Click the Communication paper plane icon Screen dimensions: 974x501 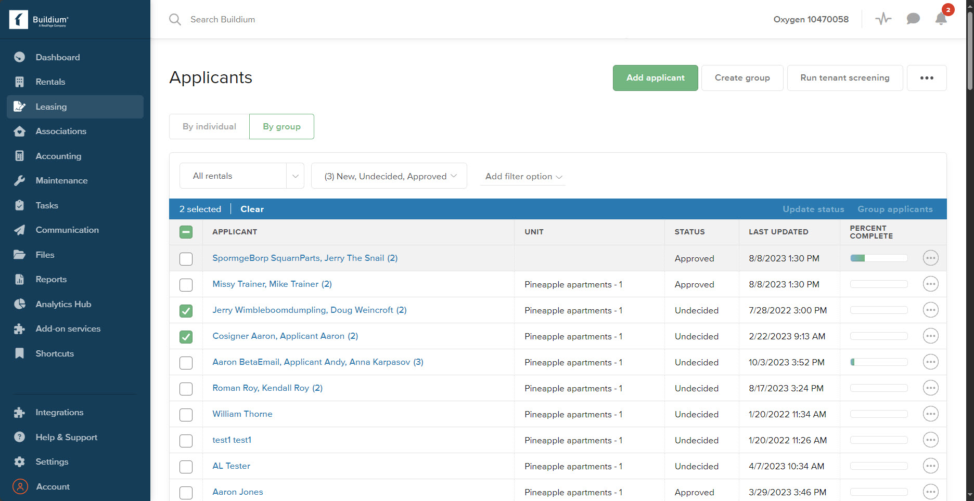(20, 230)
